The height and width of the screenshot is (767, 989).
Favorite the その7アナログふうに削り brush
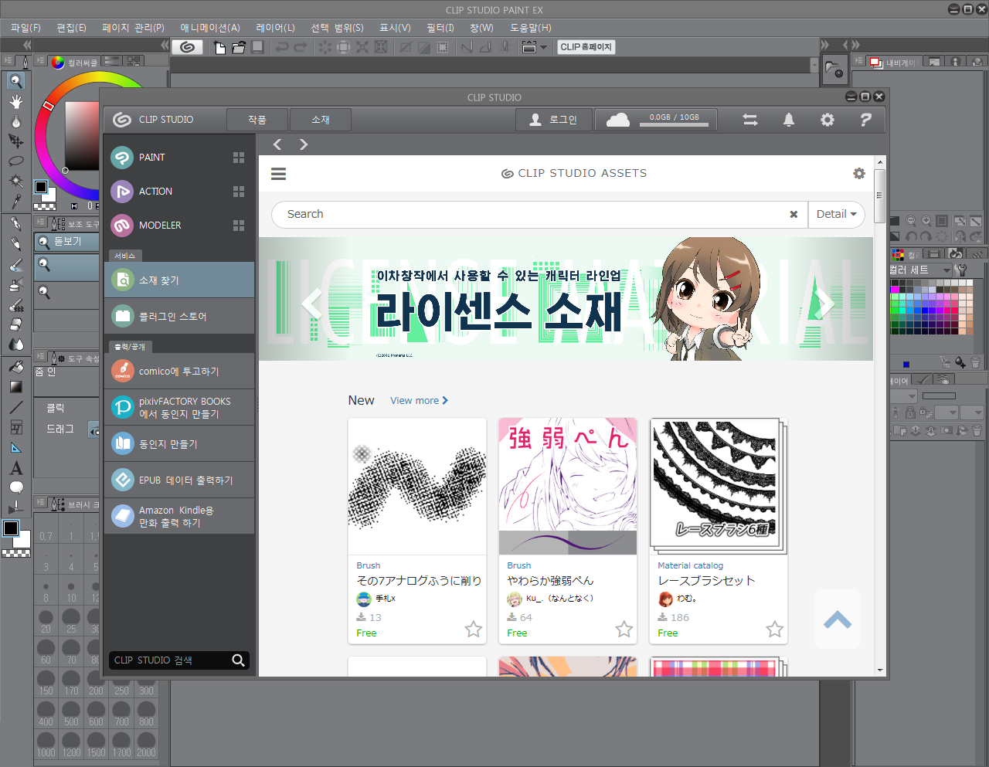click(473, 630)
